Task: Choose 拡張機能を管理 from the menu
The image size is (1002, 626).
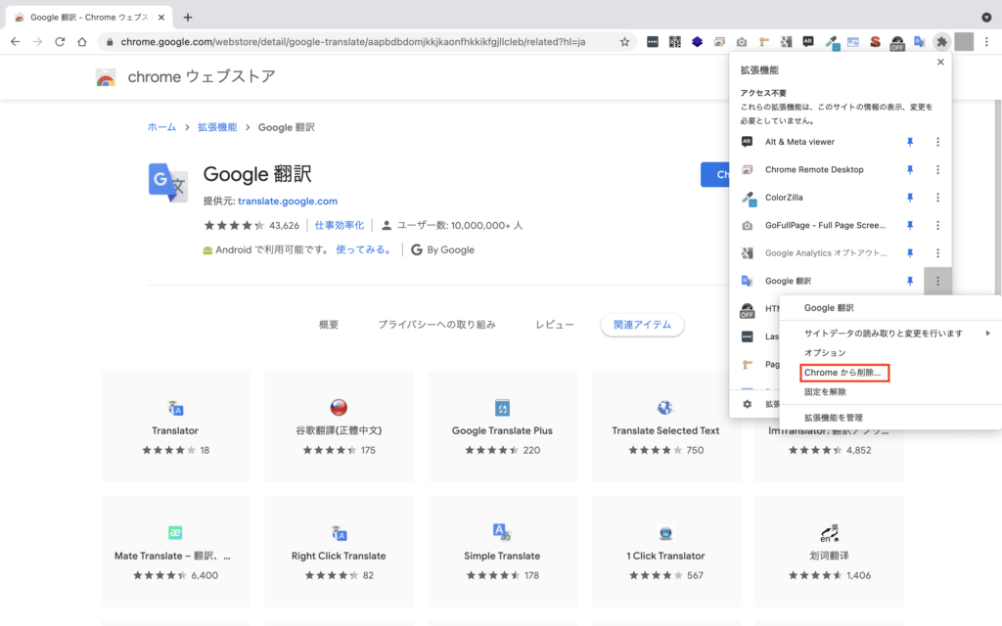Action: pyautogui.click(x=890, y=418)
